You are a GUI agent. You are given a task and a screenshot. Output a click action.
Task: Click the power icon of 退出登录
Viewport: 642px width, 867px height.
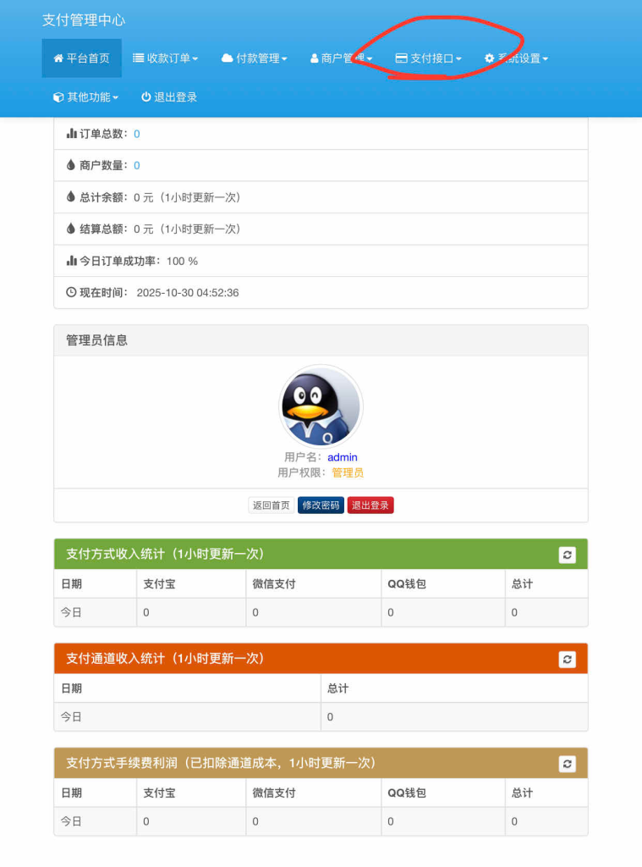(x=145, y=97)
